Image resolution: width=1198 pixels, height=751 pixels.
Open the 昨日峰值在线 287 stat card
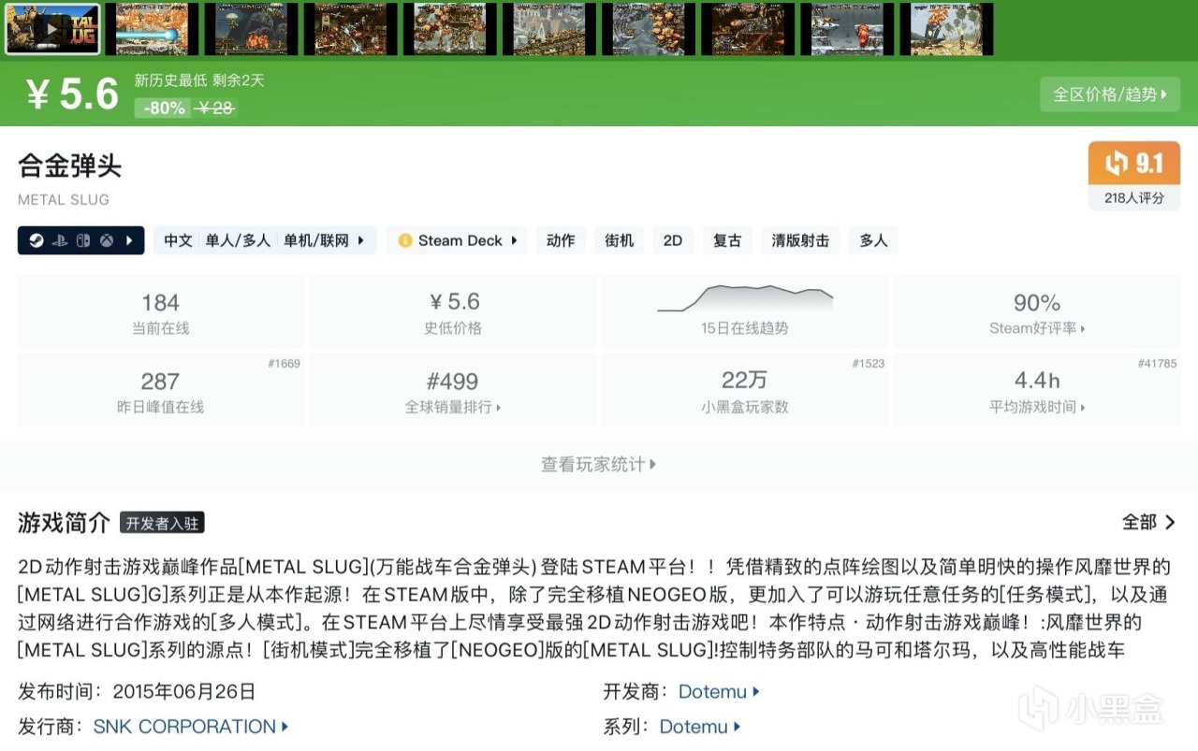tap(161, 391)
